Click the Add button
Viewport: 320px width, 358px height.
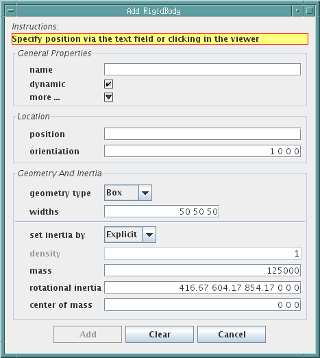(x=88, y=334)
